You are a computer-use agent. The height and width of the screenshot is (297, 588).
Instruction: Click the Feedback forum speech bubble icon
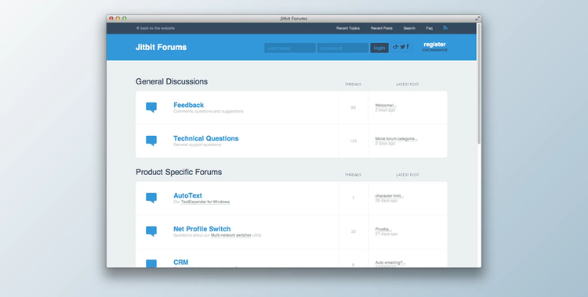click(x=151, y=107)
